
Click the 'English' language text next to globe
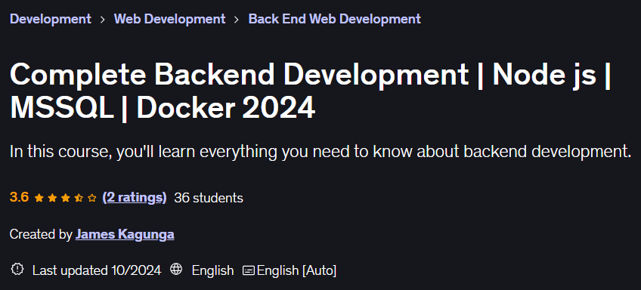tap(212, 270)
